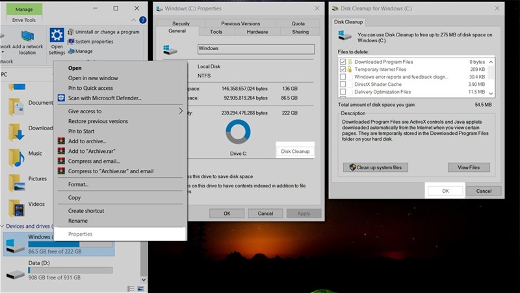
Task: Click Windows C drive usage bar
Action: (x=70, y=244)
